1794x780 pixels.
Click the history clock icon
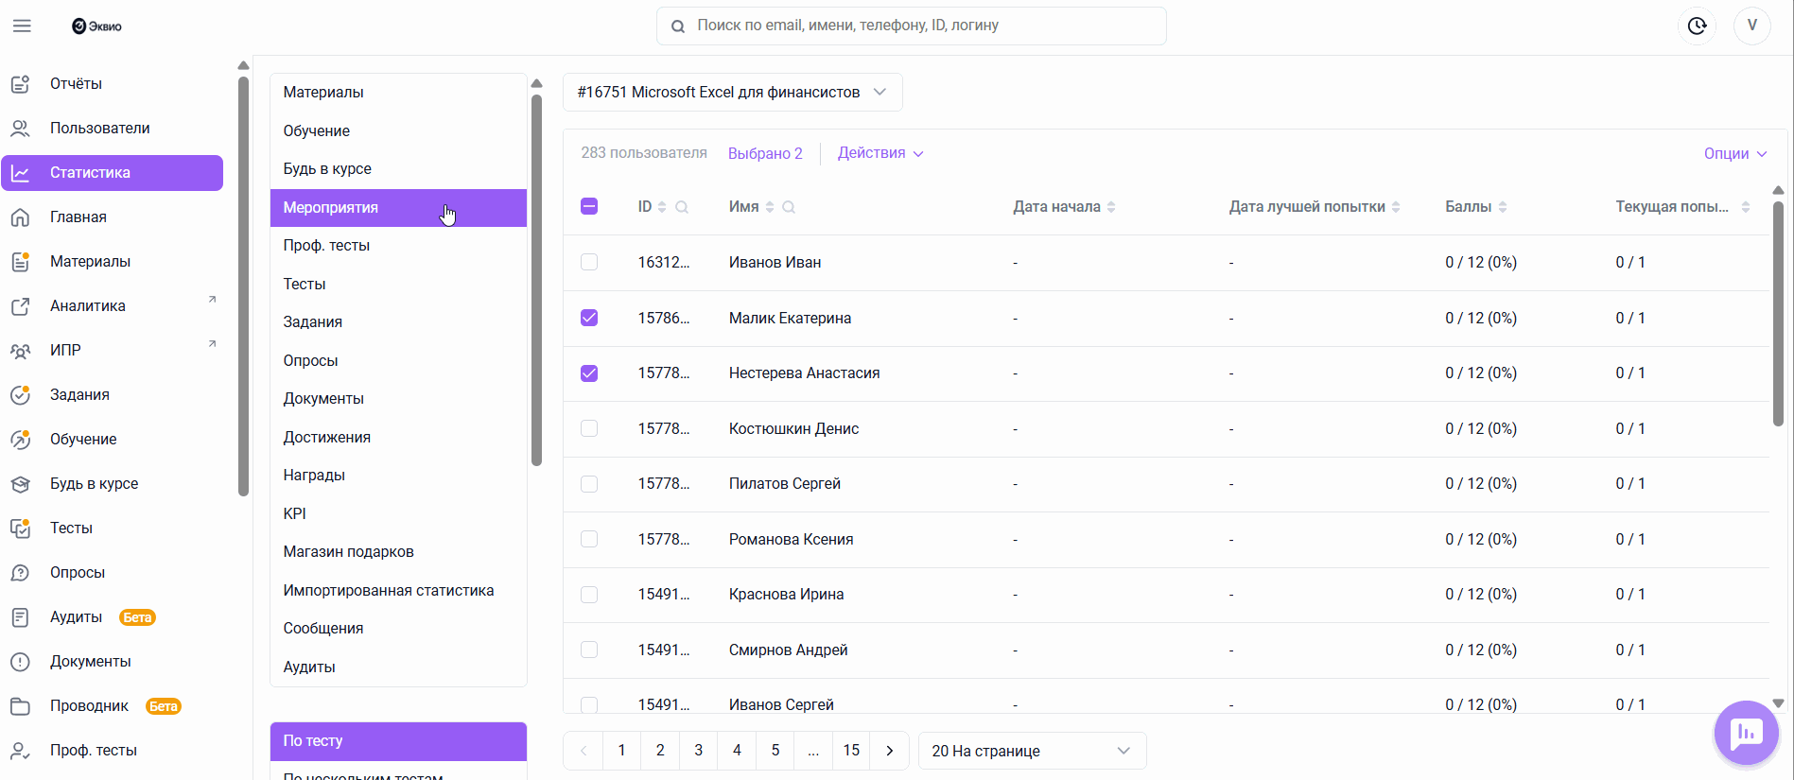point(1697,26)
